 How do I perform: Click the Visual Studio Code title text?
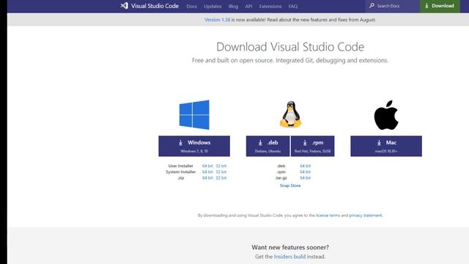pyautogui.click(x=155, y=6)
